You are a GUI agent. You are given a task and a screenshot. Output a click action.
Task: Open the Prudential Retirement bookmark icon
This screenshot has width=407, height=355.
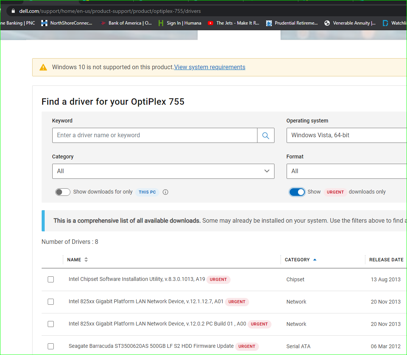(269, 23)
